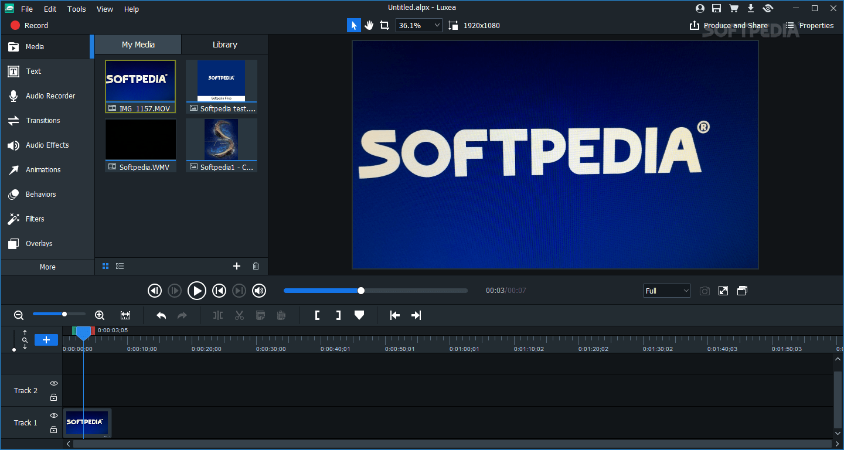Add a new track with plus button

46,340
